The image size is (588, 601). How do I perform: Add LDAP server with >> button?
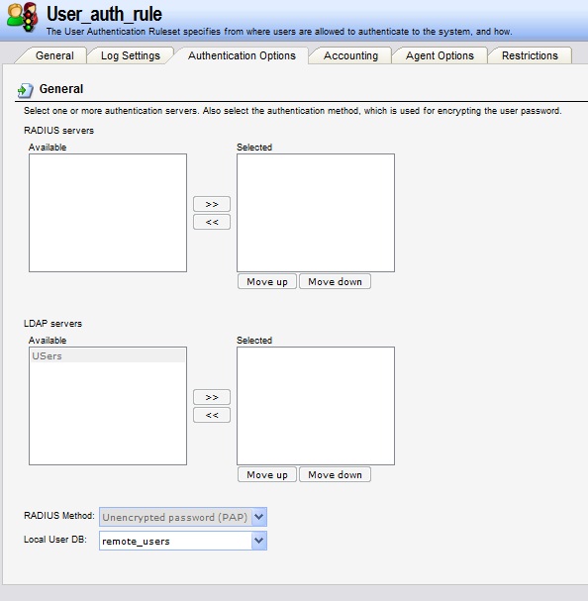tap(212, 397)
